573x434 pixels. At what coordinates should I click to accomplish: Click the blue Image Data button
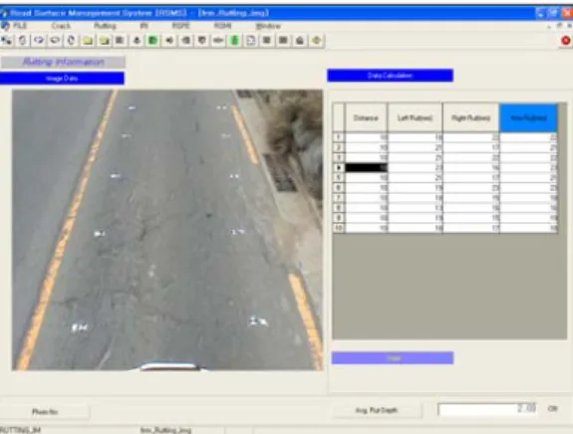coord(62,78)
